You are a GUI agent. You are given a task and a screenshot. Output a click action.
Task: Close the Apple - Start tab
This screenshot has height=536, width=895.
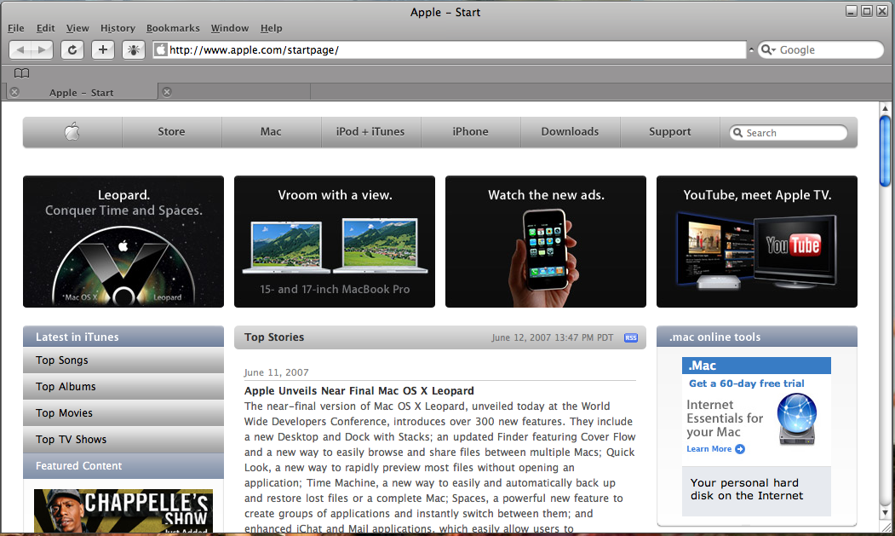pos(14,92)
